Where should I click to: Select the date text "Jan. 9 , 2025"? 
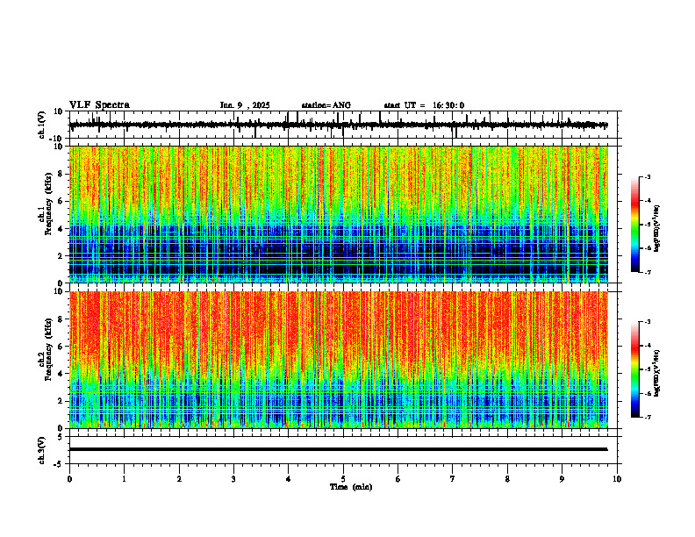(x=245, y=105)
